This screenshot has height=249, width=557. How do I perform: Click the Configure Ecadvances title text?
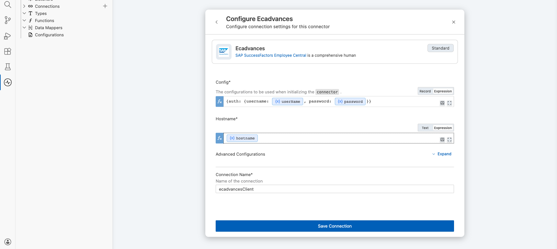(259, 19)
